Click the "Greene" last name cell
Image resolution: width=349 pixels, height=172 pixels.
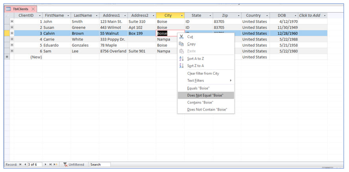[x=85, y=27]
